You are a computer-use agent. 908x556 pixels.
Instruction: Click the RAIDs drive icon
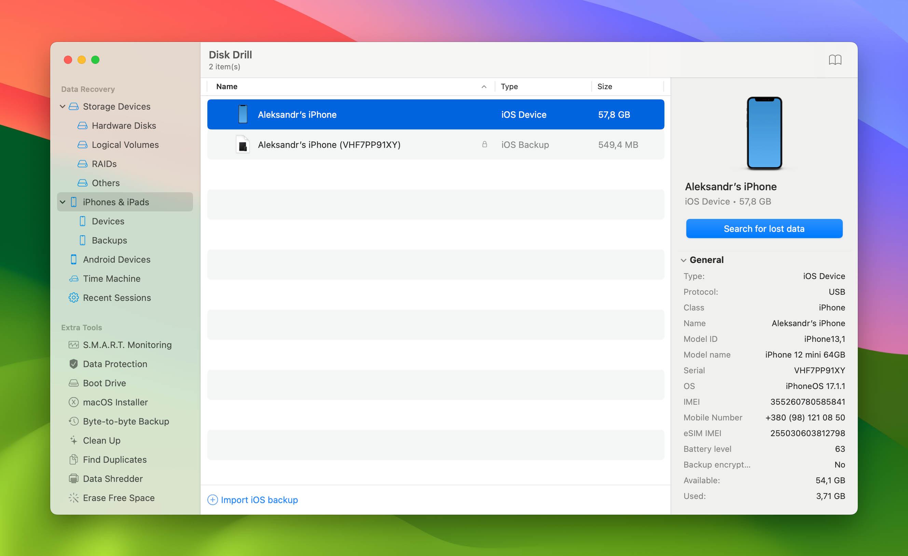[83, 164]
